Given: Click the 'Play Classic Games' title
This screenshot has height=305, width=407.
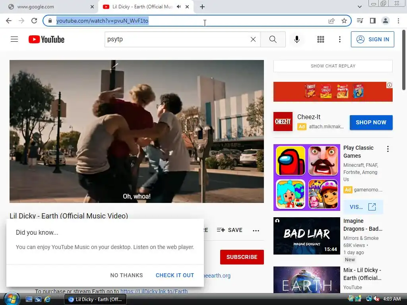Looking at the screenshot, I should 358,152.
